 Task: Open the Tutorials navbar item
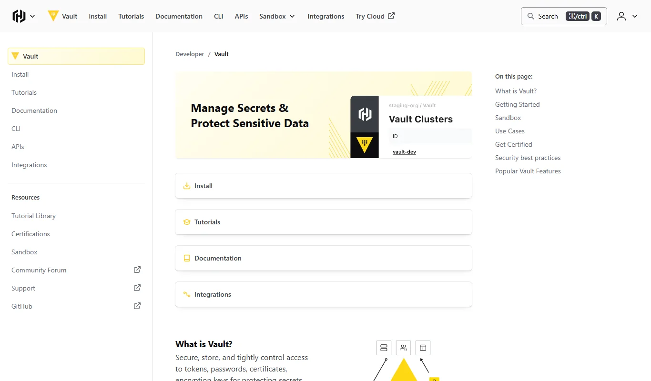[131, 16]
